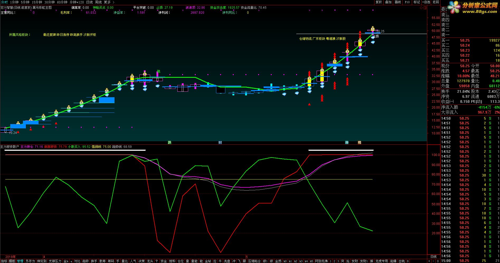Viewport: 500px width, 263px height.
Task: Click the 50.25 price in the 买一 row
Action: tap(465, 40)
